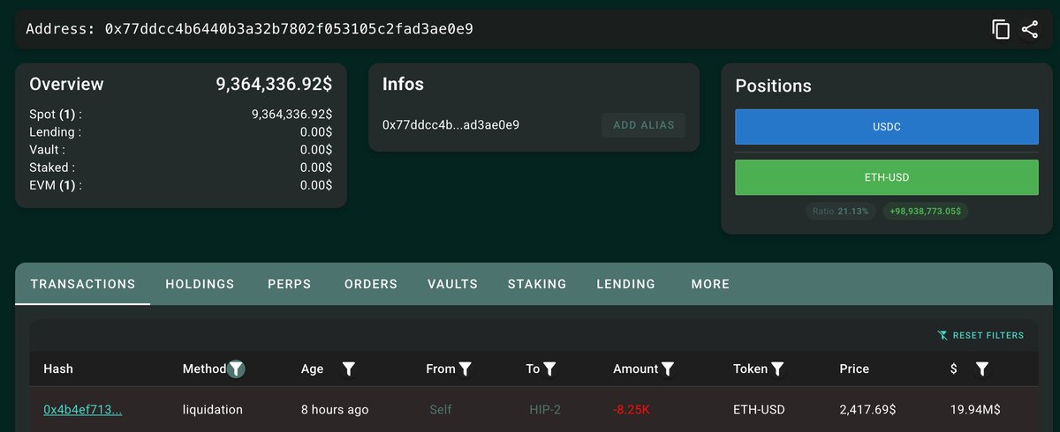The height and width of the screenshot is (432, 1060).
Task: Click the Vault row label
Action: pyautogui.click(x=48, y=150)
